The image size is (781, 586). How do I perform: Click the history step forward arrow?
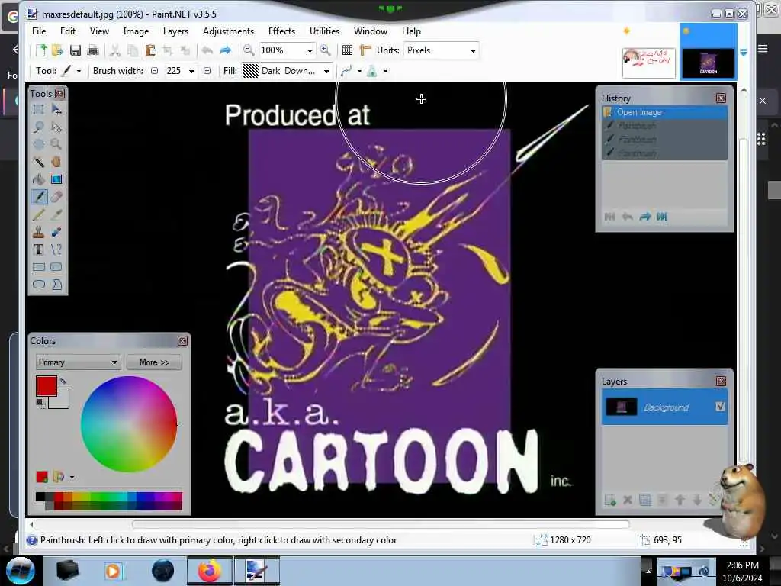[645, 217]
